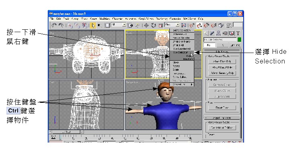This screenshot has width=289, height=149.
Task: Click the Affect Object Only button
Action: [222, 67]
